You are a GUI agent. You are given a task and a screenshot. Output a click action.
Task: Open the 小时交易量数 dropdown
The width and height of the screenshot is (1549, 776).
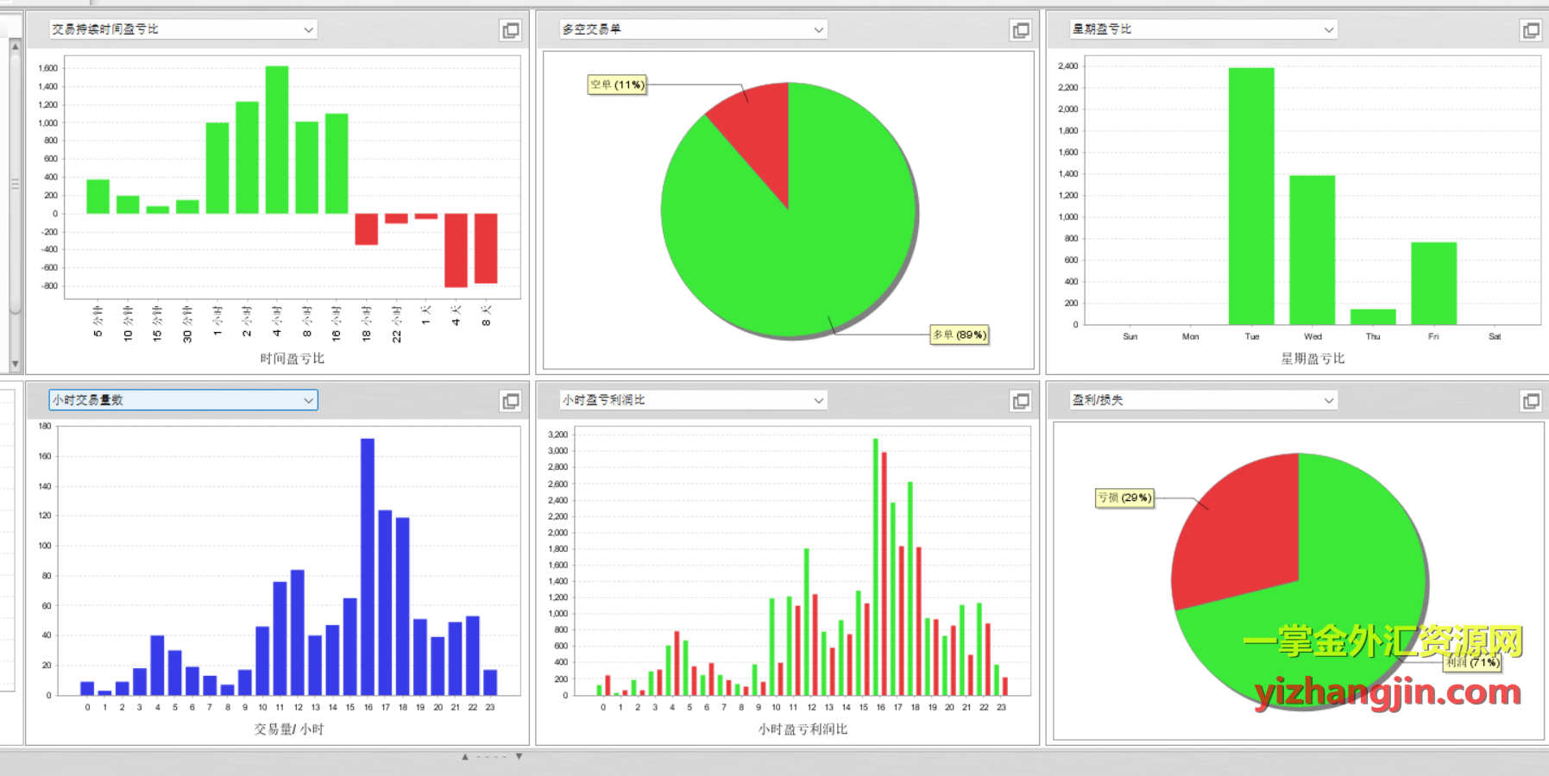pyautogui.click(x=308, y=400)
